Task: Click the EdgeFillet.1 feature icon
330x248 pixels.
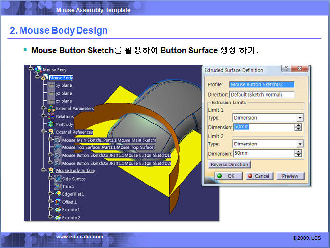Action: (57, 194)
